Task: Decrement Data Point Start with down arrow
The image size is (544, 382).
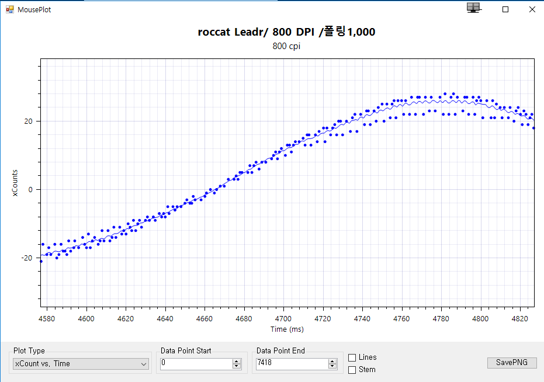Action: pyautogui.click(x=237, y=366)
